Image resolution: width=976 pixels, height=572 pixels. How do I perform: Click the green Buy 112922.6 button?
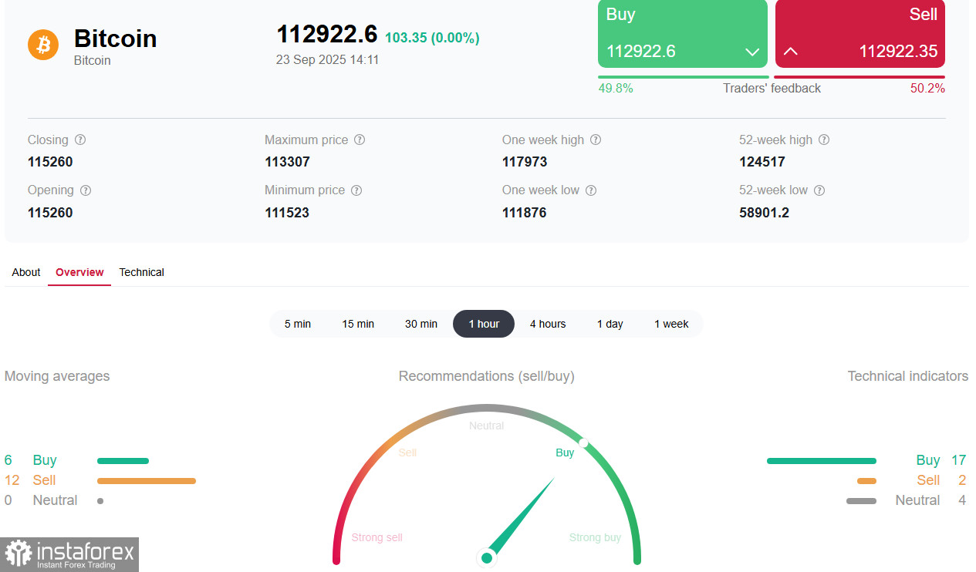coord(683,34)
